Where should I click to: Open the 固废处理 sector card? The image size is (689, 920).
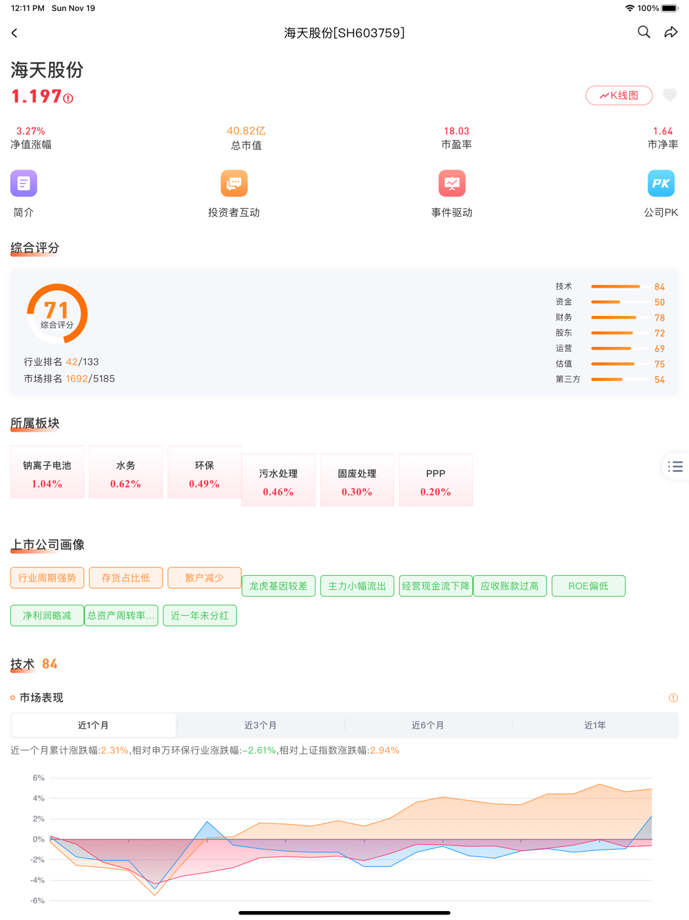[357, 481]
